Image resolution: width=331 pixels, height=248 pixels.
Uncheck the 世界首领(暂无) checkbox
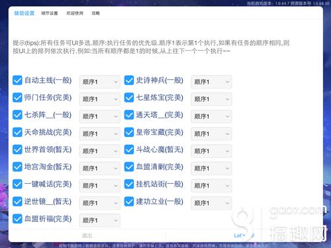coord(17,149)
